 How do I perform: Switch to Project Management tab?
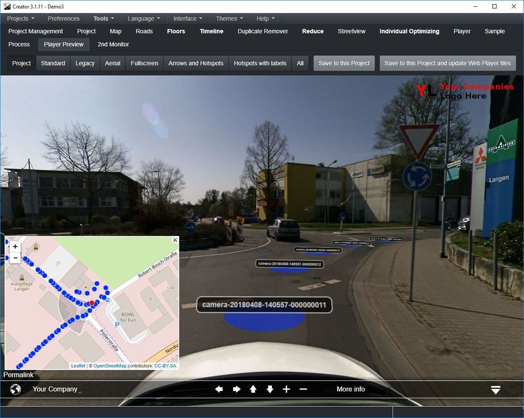pyautogui.click(x=35, y=31)
